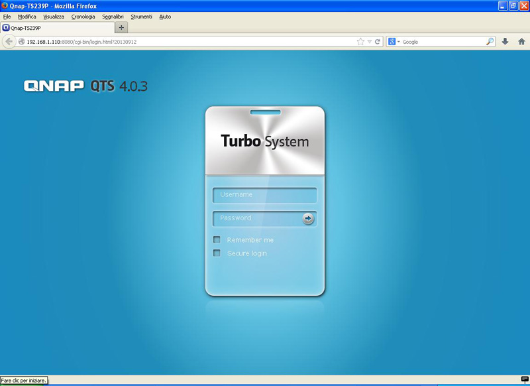The width and height of the screenshot is (530, 386).
Task: Bookmark this page with the star icon
Action: 360,41
